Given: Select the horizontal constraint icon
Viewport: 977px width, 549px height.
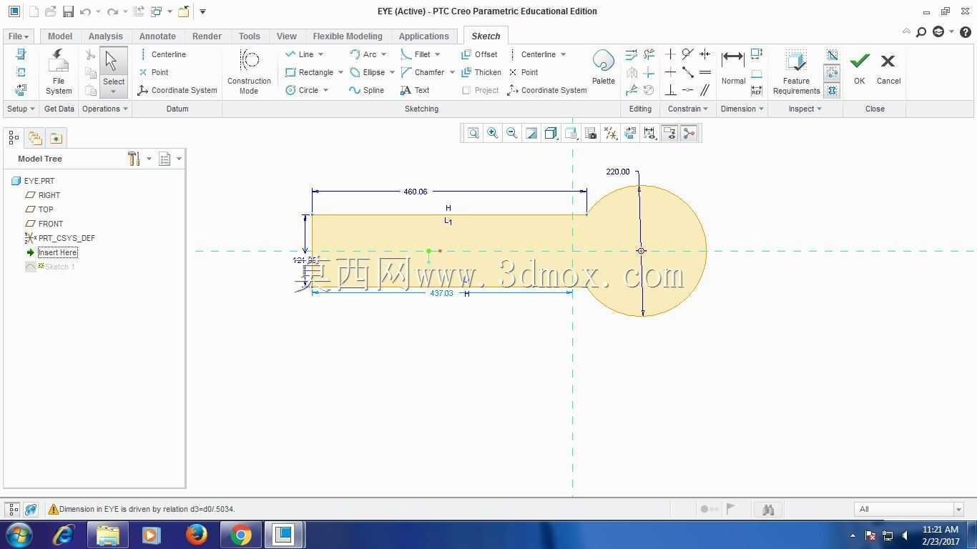Looking at the screenshot, I should coord(670,72).
